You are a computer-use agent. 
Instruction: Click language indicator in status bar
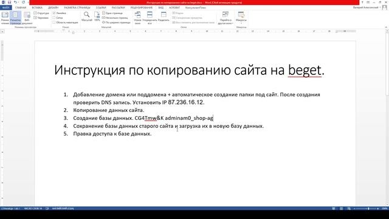(63, 209)
